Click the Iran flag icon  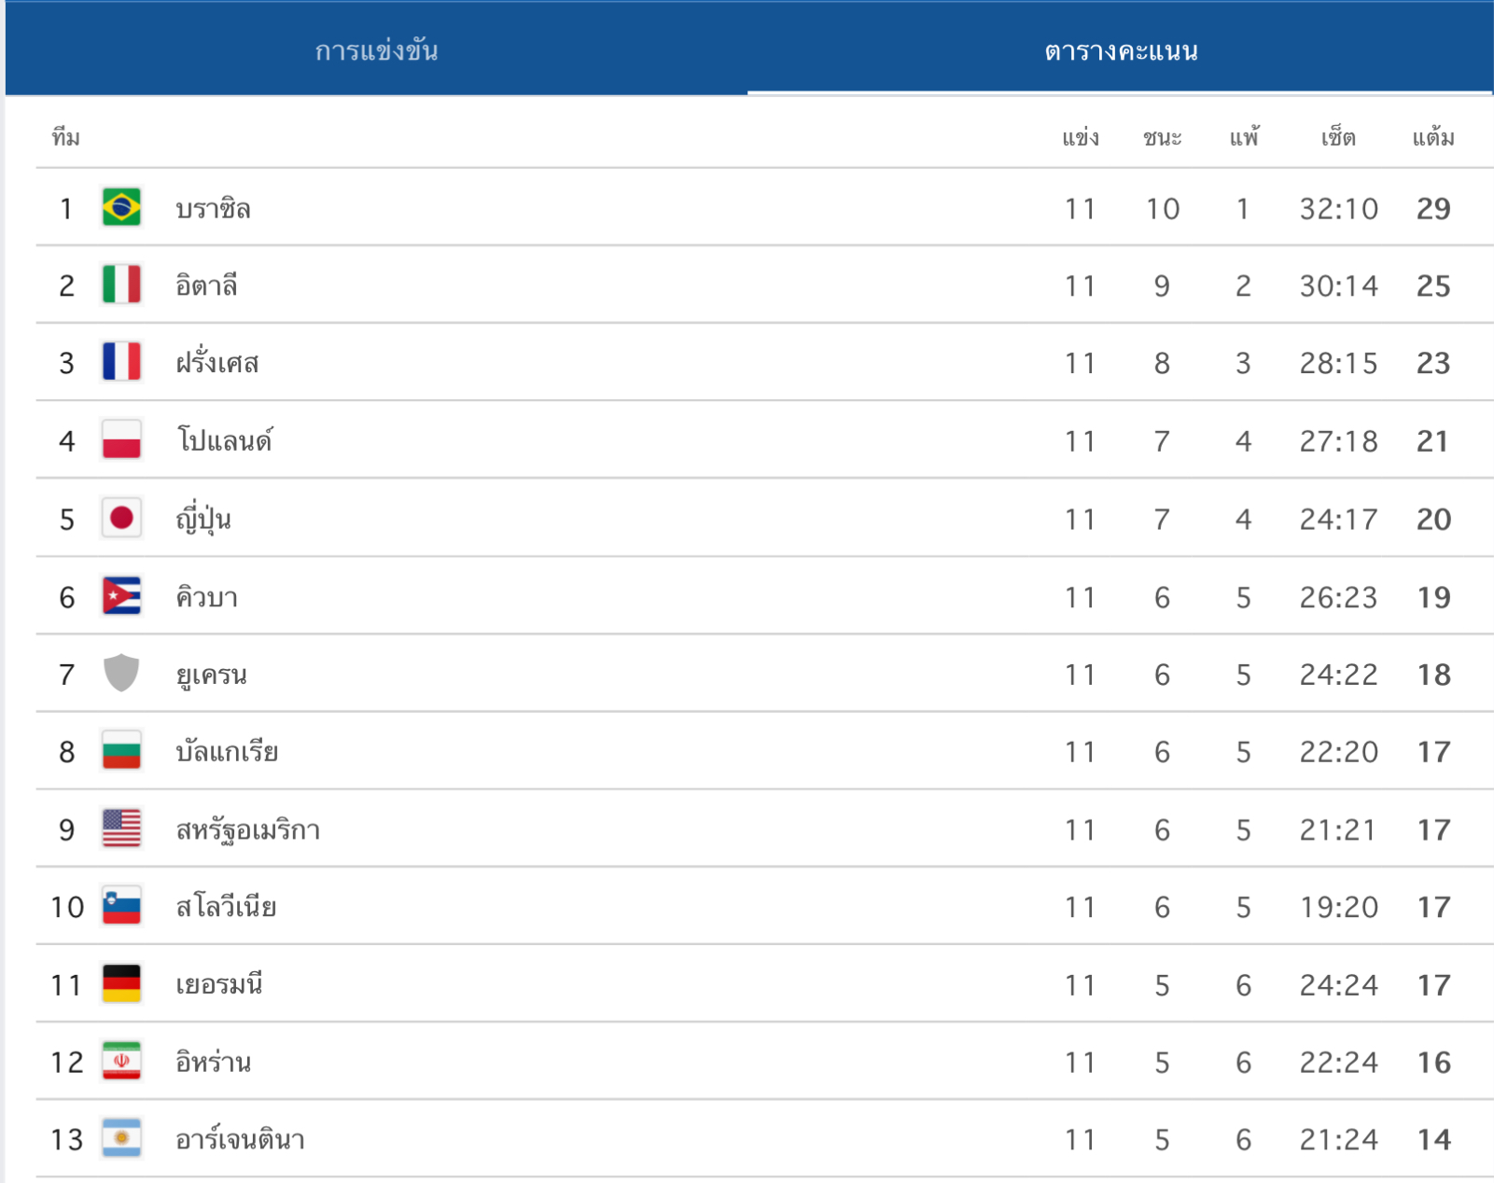(121, 1061)
